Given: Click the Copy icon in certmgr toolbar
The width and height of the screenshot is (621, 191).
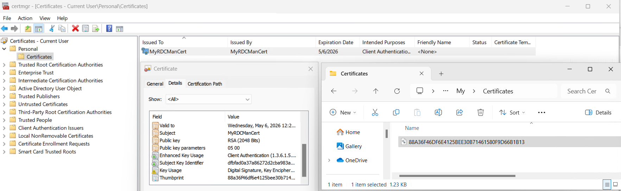Looking at the screenshot, I should coord(62,29).
